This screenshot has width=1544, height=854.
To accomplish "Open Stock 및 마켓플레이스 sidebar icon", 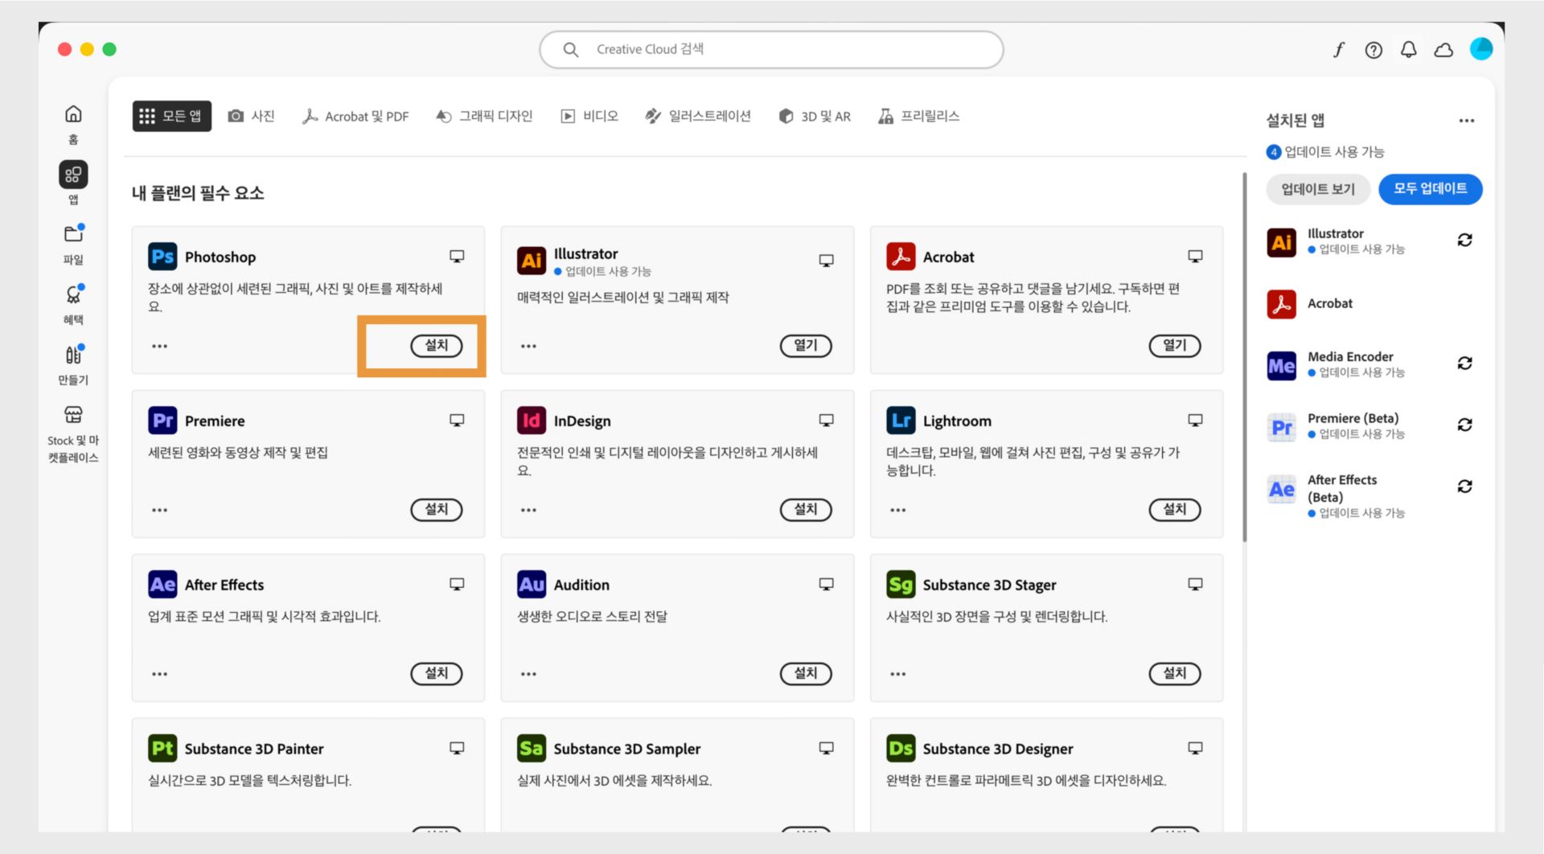I will [73, 415].
